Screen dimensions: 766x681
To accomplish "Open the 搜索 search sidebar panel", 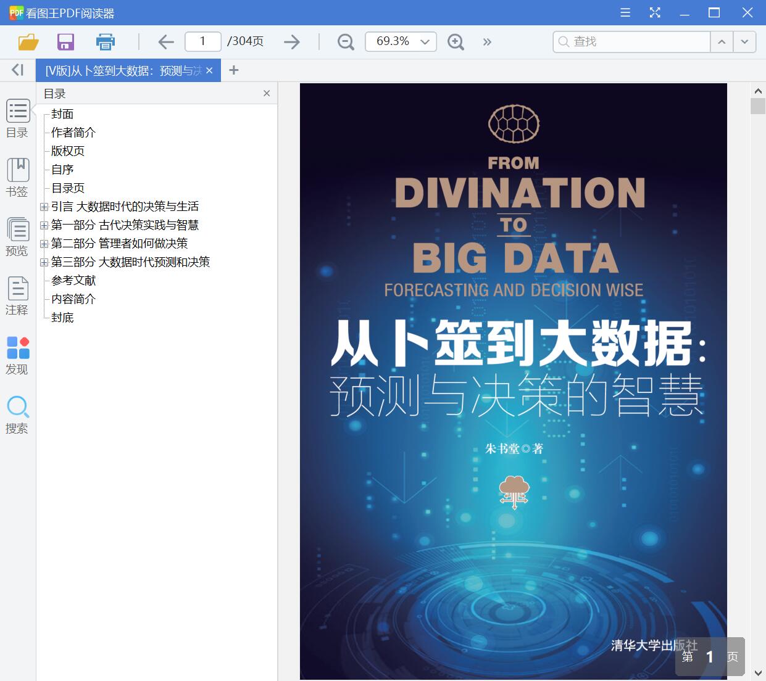I will tap(18, 415).
